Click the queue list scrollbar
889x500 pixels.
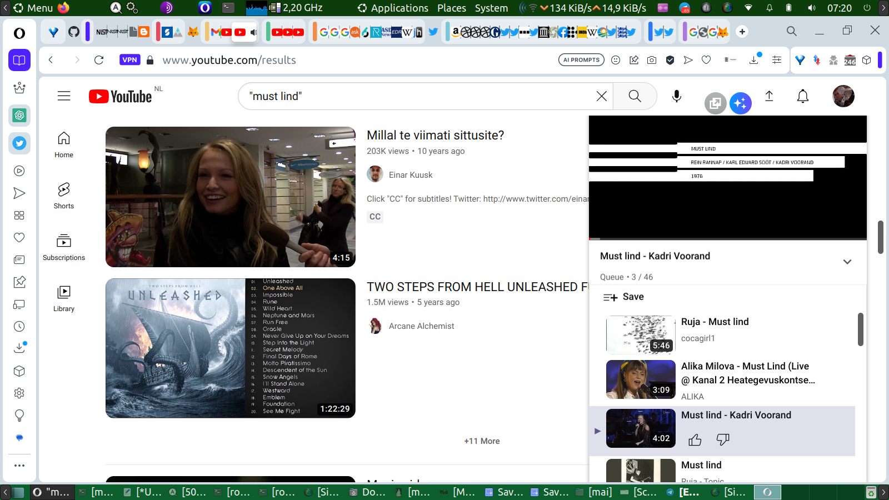[860, 329]
